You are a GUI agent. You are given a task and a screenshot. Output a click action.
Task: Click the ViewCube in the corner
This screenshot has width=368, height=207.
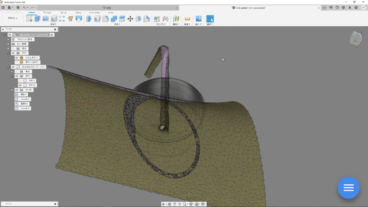point(356,38)
